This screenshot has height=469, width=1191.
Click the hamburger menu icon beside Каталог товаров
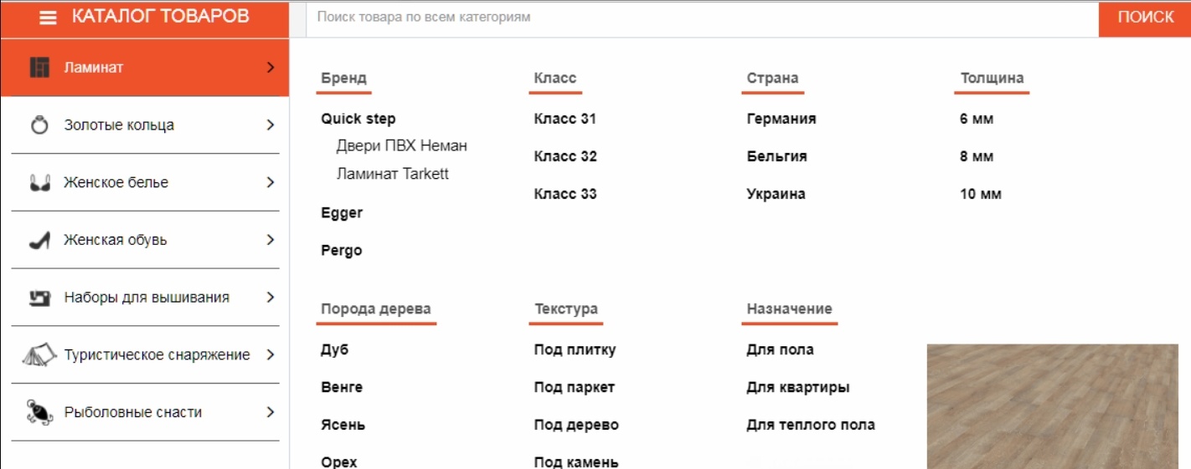point(49,18)
